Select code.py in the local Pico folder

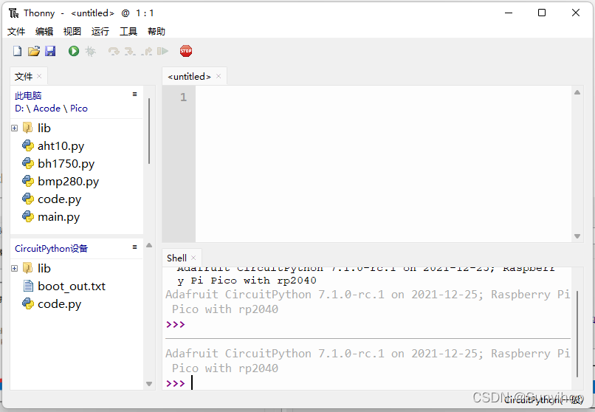pyautogui.click(x=60, y=199)
